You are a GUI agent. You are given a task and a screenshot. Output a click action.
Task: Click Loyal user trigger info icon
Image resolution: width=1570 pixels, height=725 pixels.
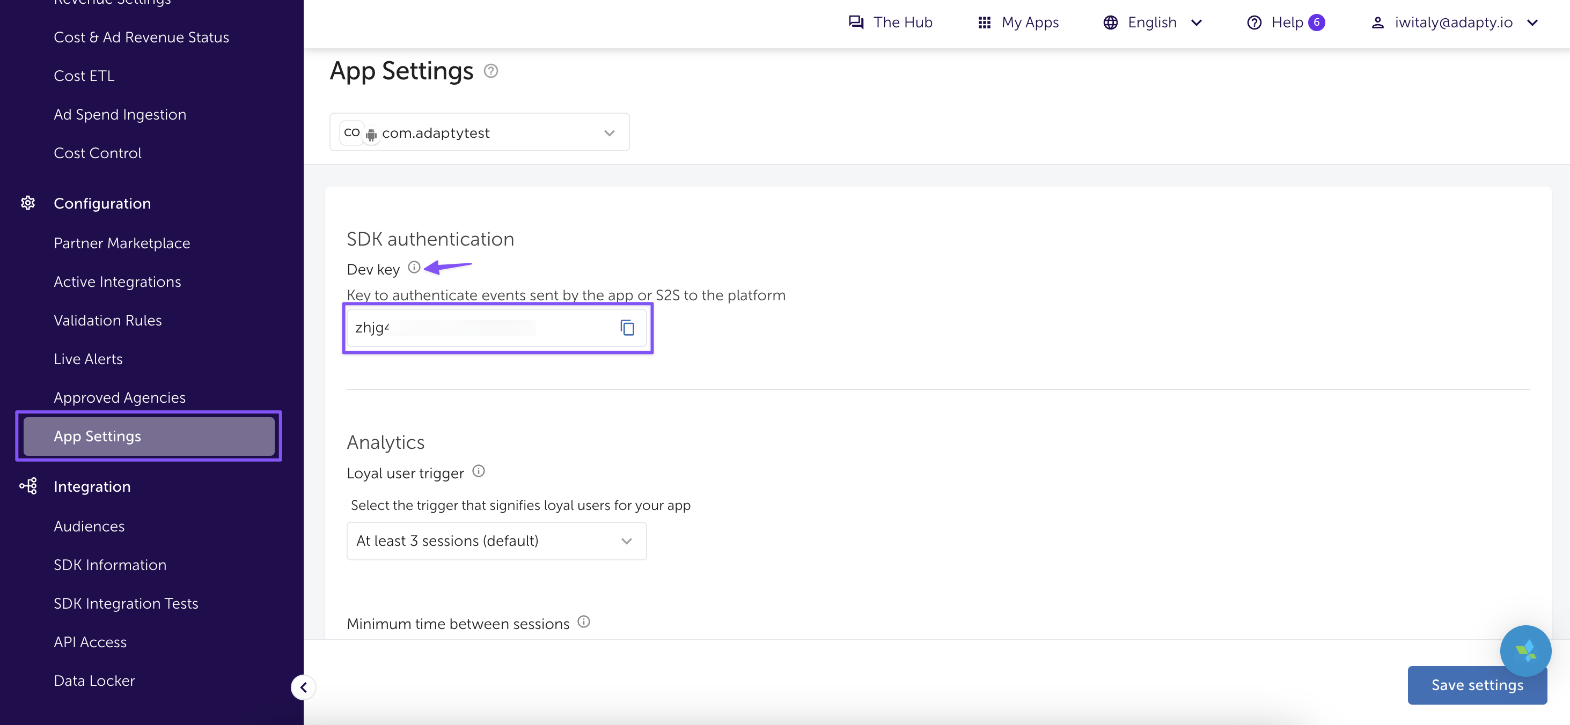coord(479,471)
